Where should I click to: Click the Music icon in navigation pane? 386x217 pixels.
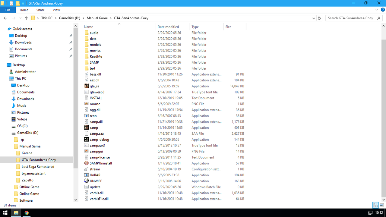(14, 106)
